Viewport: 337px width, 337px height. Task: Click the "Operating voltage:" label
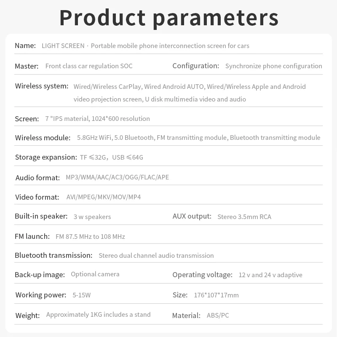pos(202,275)
